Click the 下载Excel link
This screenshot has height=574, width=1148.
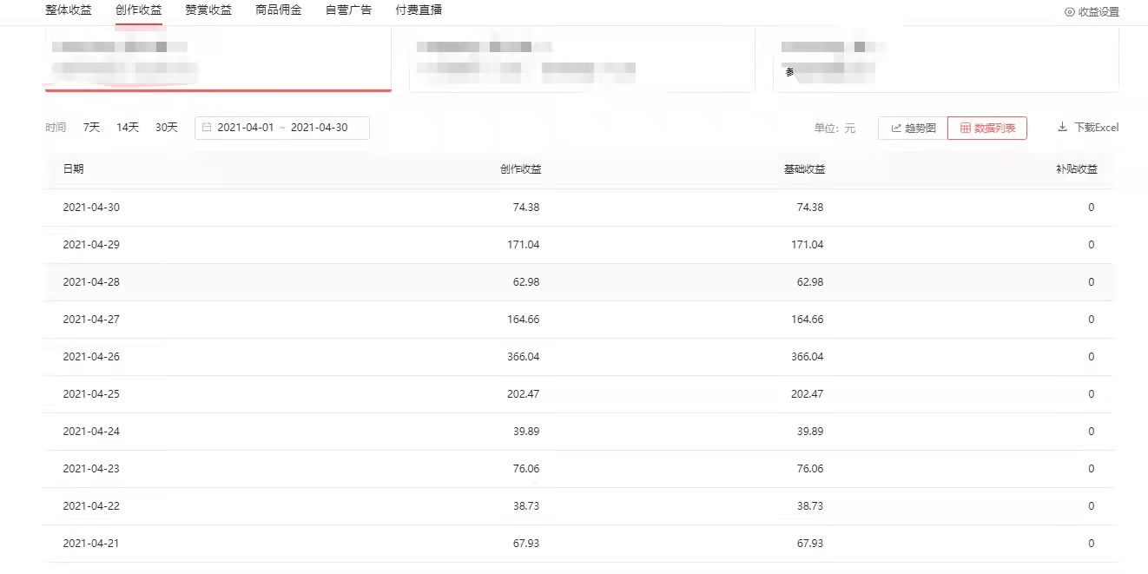coord(1096,128)
